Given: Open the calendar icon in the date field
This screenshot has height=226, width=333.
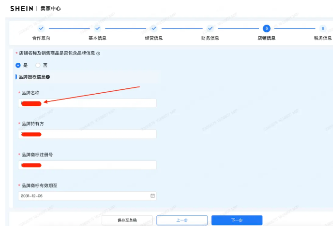Looking at the screenshot, I should [152, 196].
